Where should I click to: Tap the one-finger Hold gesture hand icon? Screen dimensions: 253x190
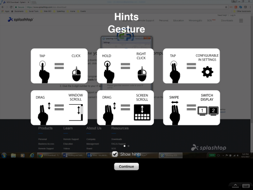(x=107, y=71)
